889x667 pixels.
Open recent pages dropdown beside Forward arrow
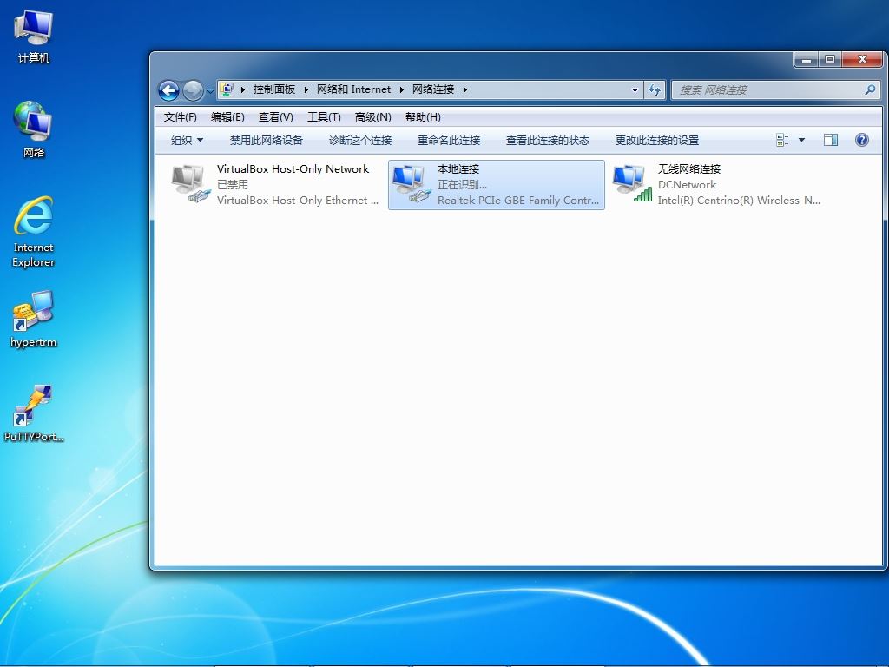(210, 90)
